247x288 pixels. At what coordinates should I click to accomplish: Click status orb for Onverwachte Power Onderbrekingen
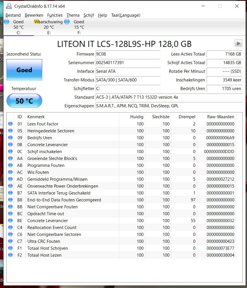pyautogui.click(x=10, y=186)
